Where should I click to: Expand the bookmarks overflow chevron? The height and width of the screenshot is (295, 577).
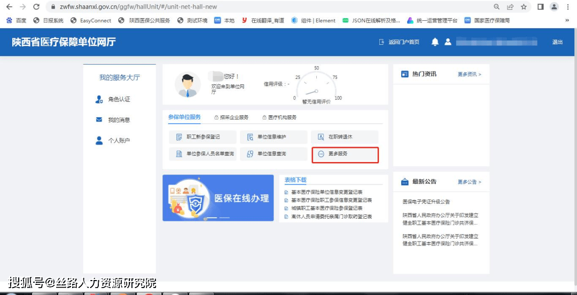567,21
